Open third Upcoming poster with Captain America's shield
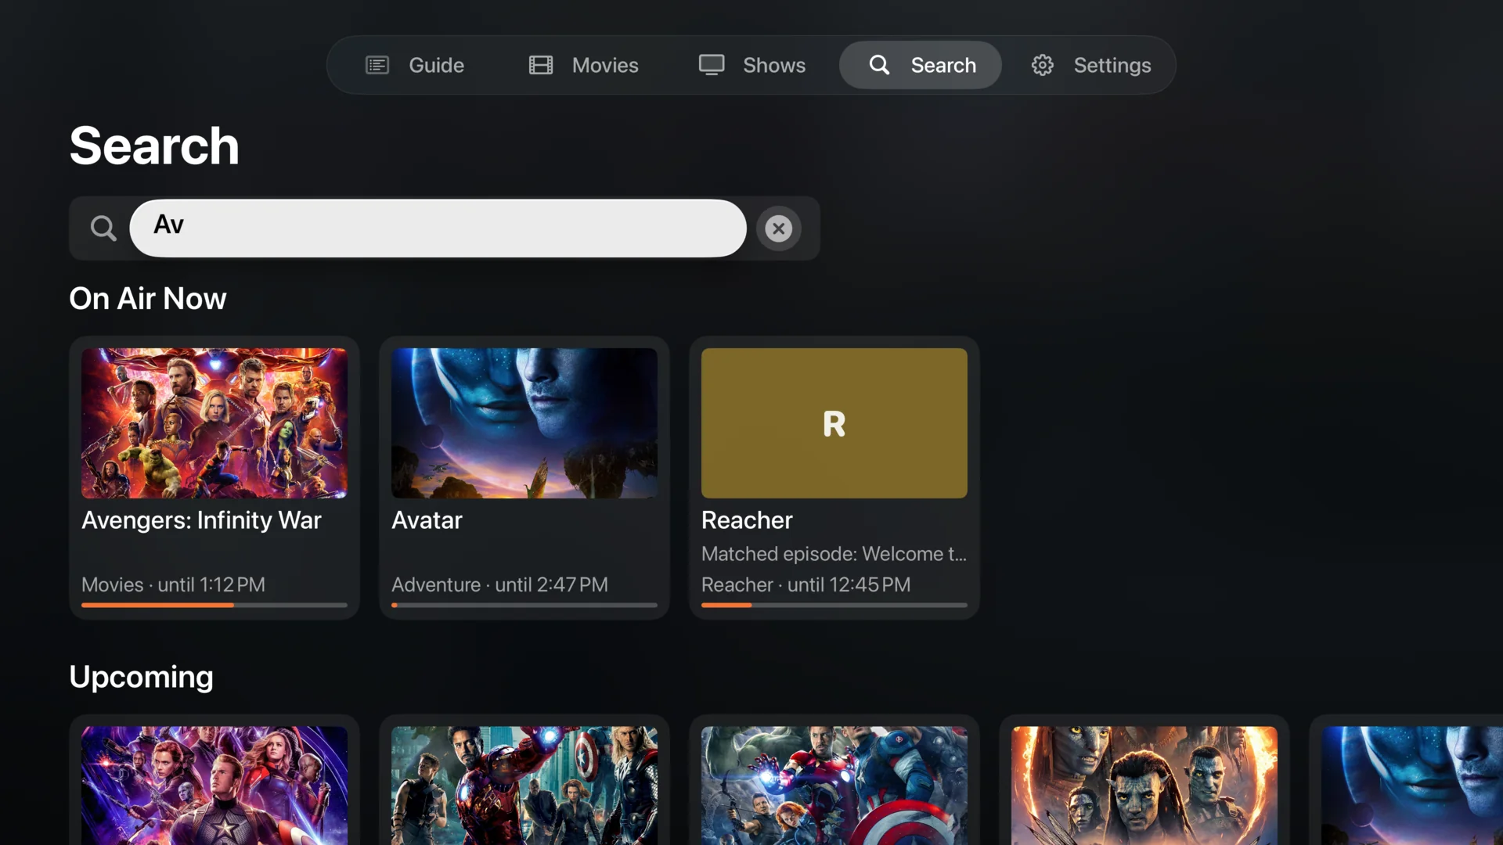The width and height of the screenshot is (1503, 845). coord(834,786)
